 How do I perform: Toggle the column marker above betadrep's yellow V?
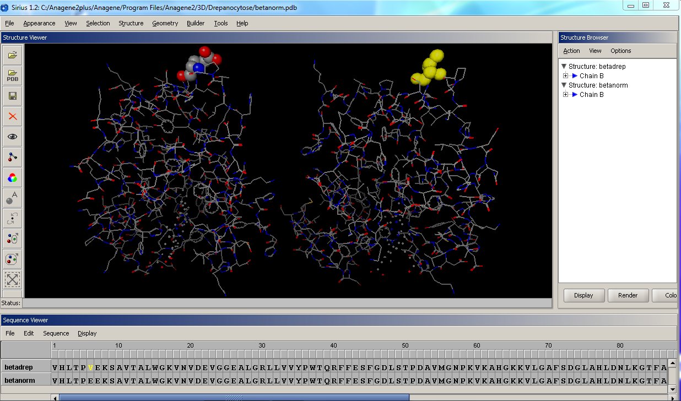(x=90, y=354)
